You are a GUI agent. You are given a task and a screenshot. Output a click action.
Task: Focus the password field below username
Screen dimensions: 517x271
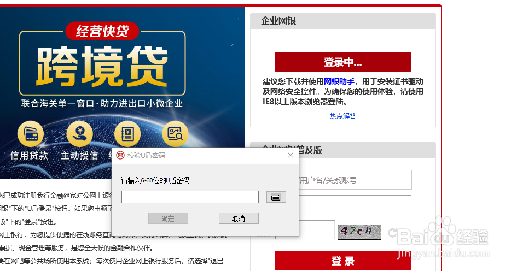pos(355,205)
